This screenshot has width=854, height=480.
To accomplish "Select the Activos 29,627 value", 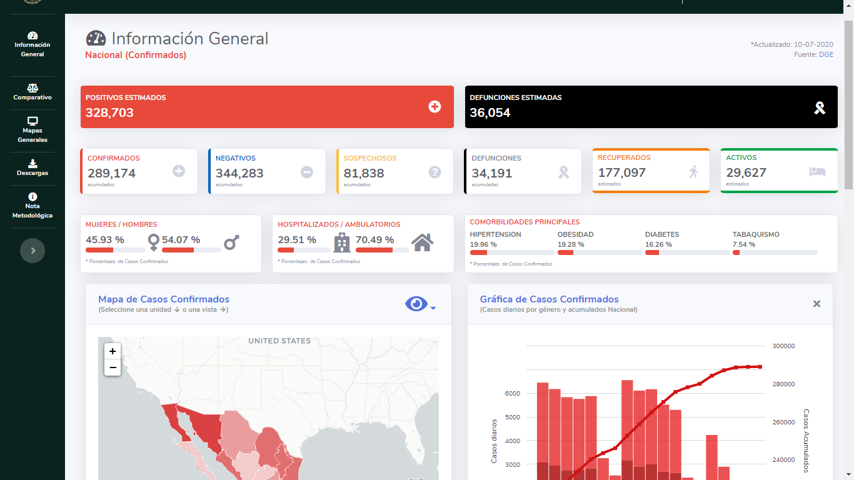I will click(746, 172).
